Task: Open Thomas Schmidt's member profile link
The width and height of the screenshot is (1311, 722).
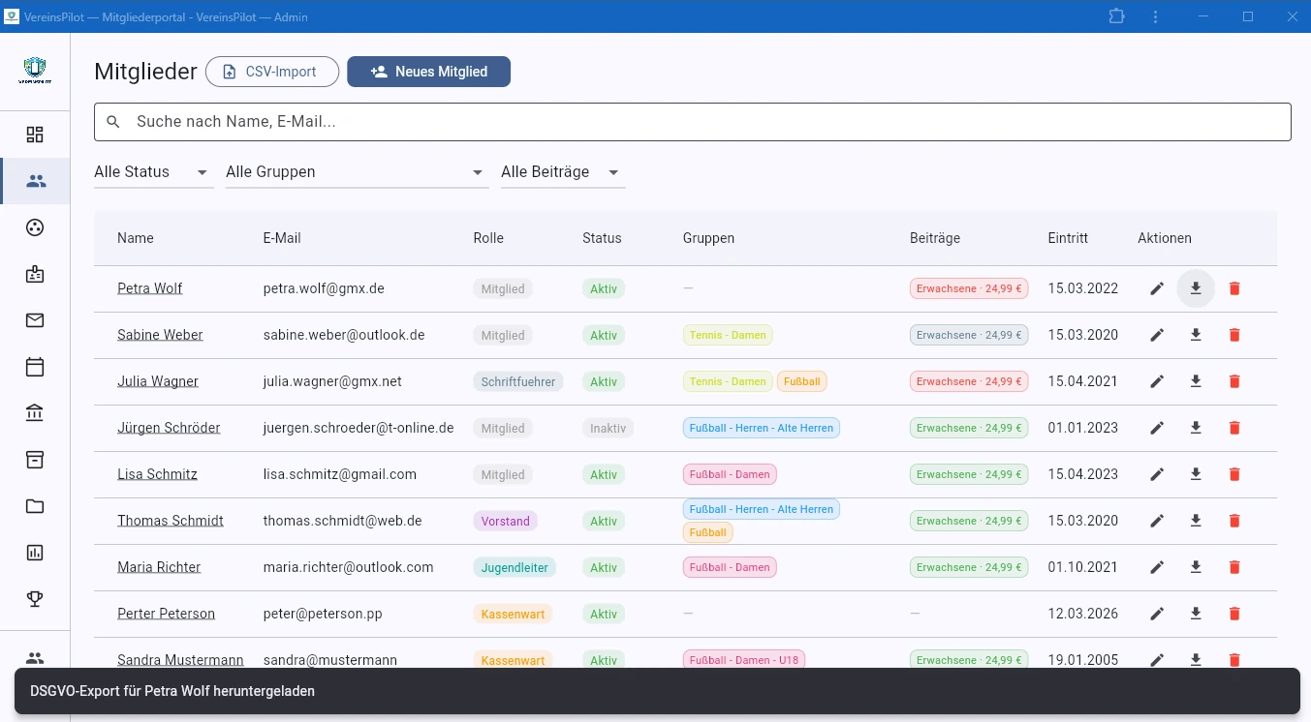Action: [171, 521]
